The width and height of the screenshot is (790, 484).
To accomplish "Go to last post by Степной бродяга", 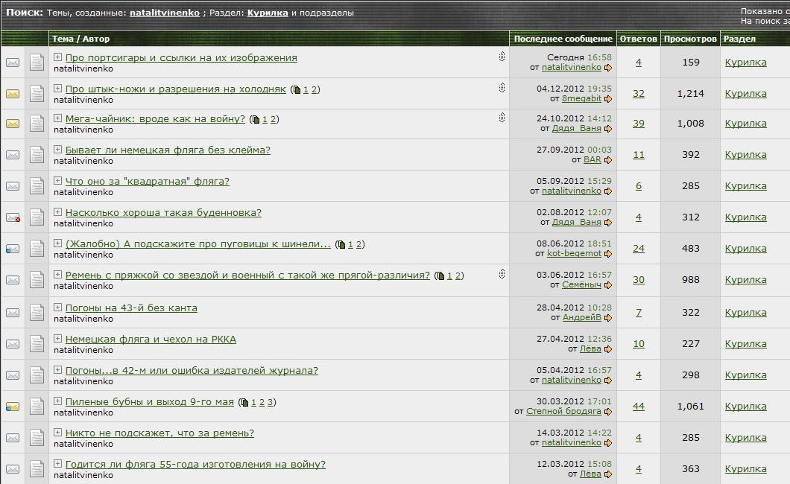I will coord(608,412).
